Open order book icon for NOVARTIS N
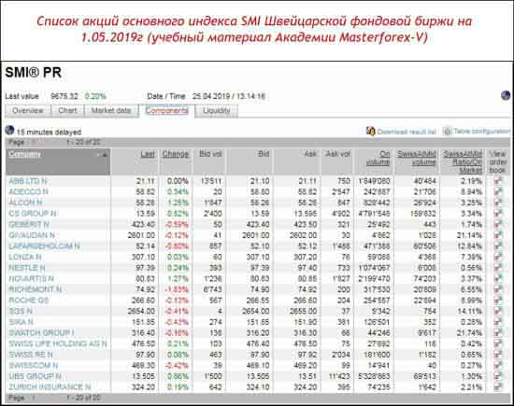Viewport: 514px width, 406px height. coord(498,278)
